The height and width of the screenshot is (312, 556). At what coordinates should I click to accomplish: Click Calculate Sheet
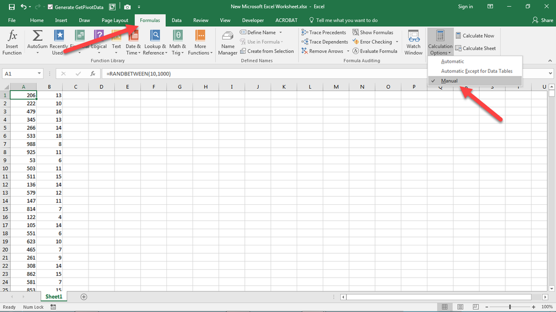pyautogui.click(x=475, y=48)
